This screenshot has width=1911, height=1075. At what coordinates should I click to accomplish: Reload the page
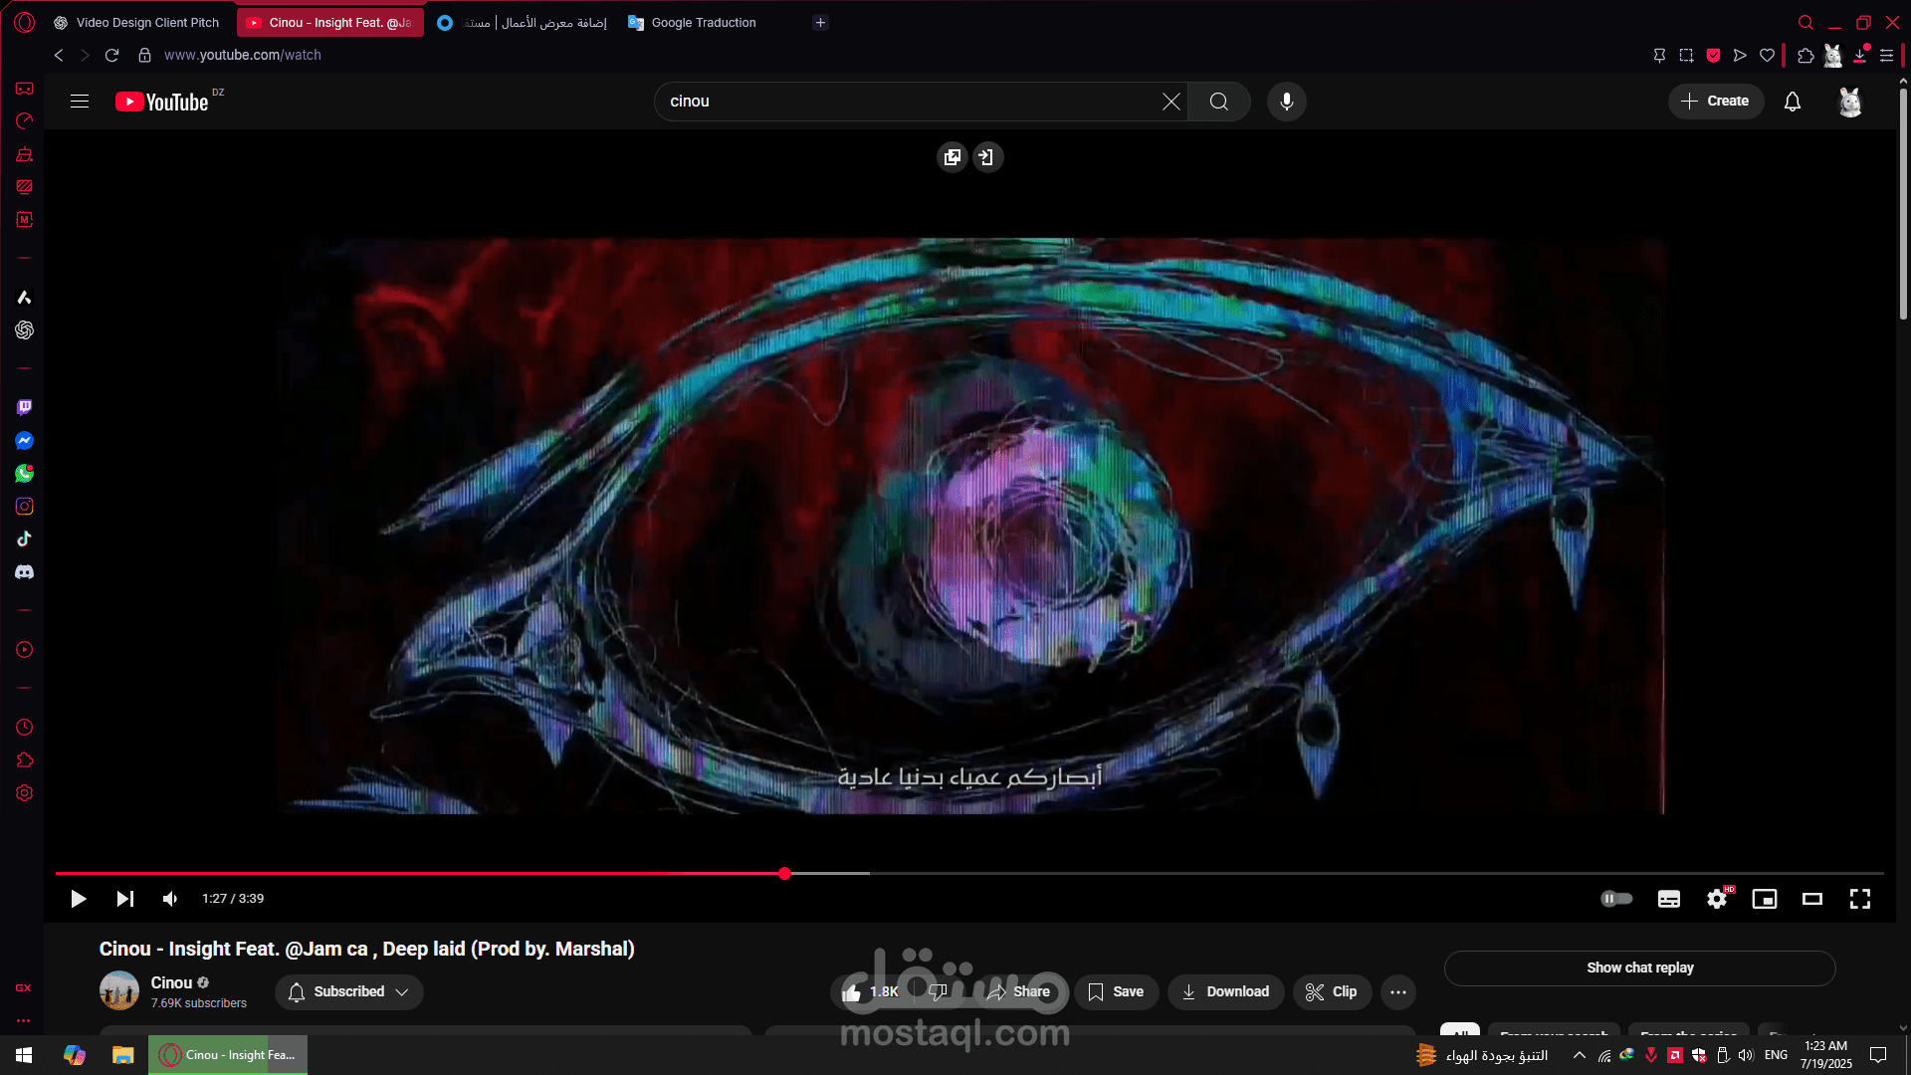(x=111, y=56)
